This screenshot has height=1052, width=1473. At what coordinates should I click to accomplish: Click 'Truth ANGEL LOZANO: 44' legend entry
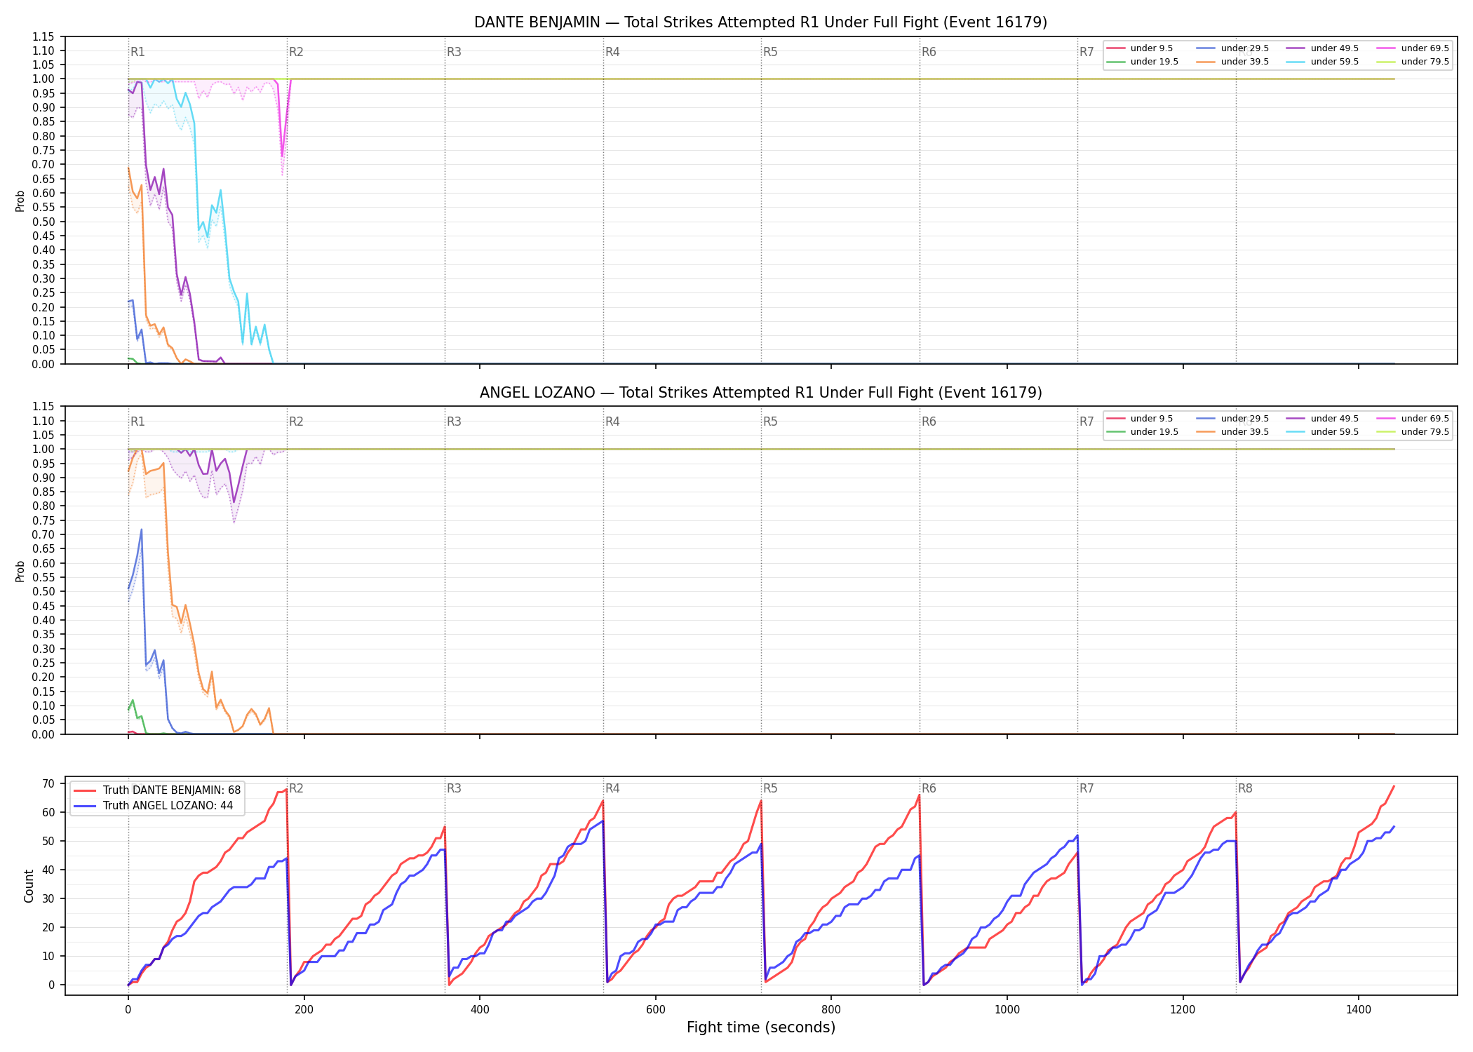click(x=153, y=806)
